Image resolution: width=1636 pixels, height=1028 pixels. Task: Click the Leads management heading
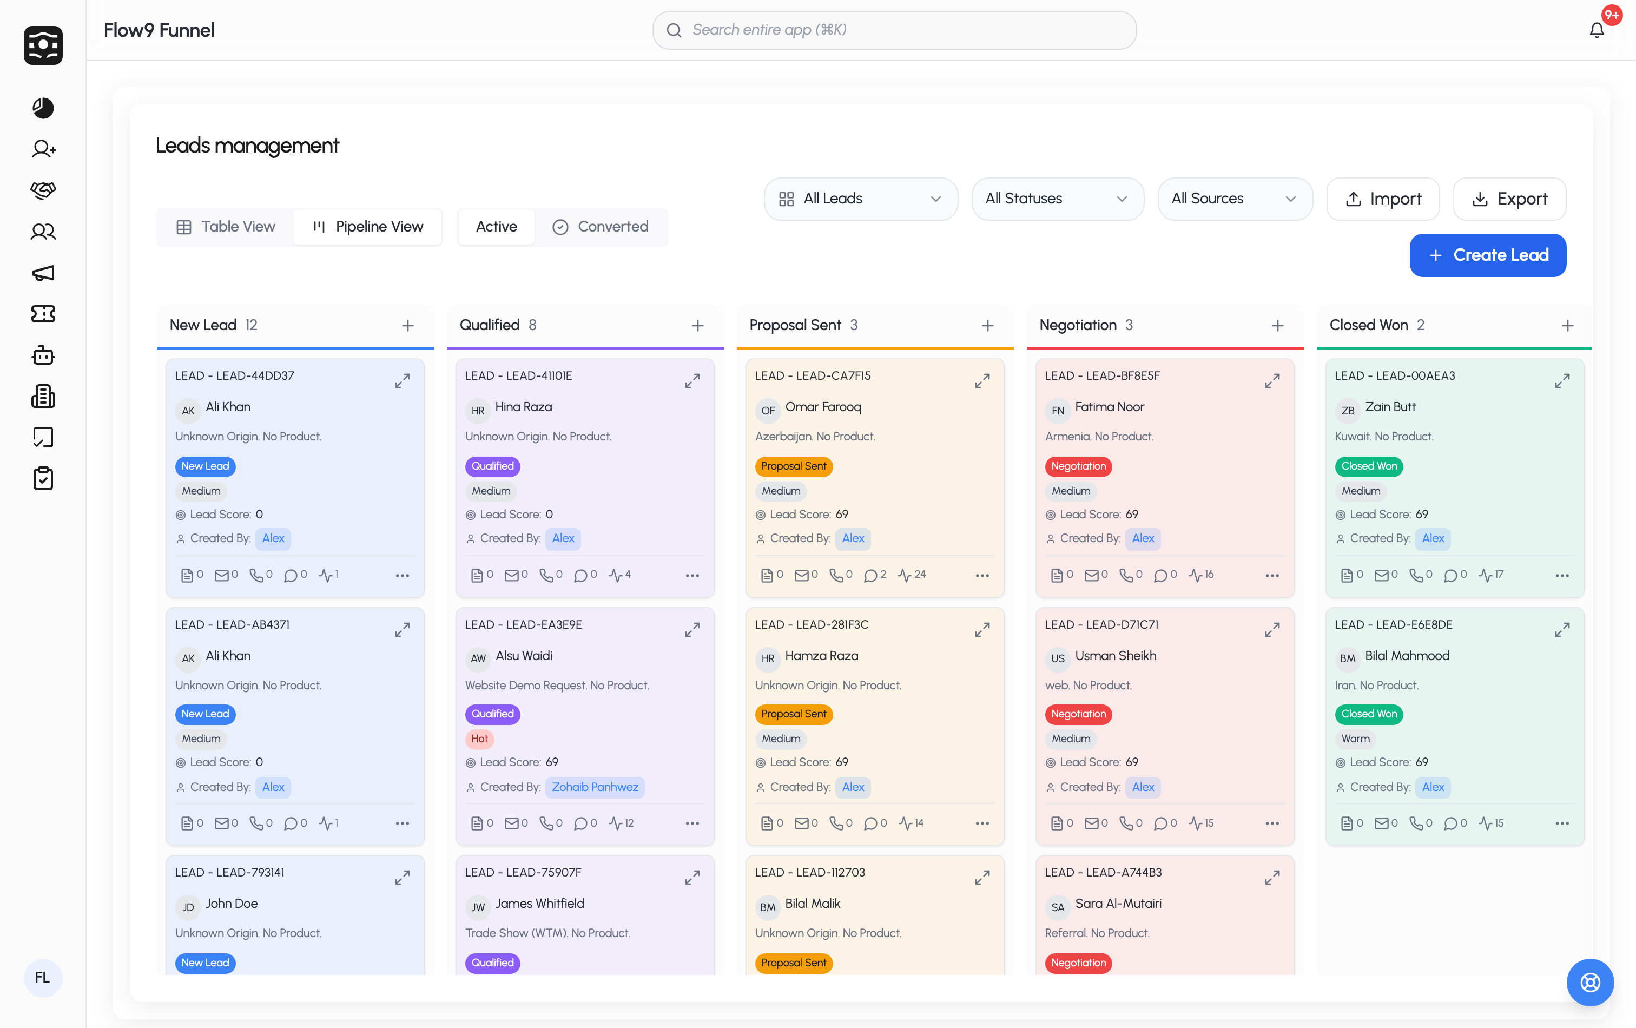coord(247,146)
